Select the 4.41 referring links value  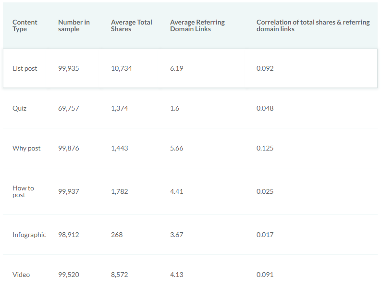click(176, 191)
